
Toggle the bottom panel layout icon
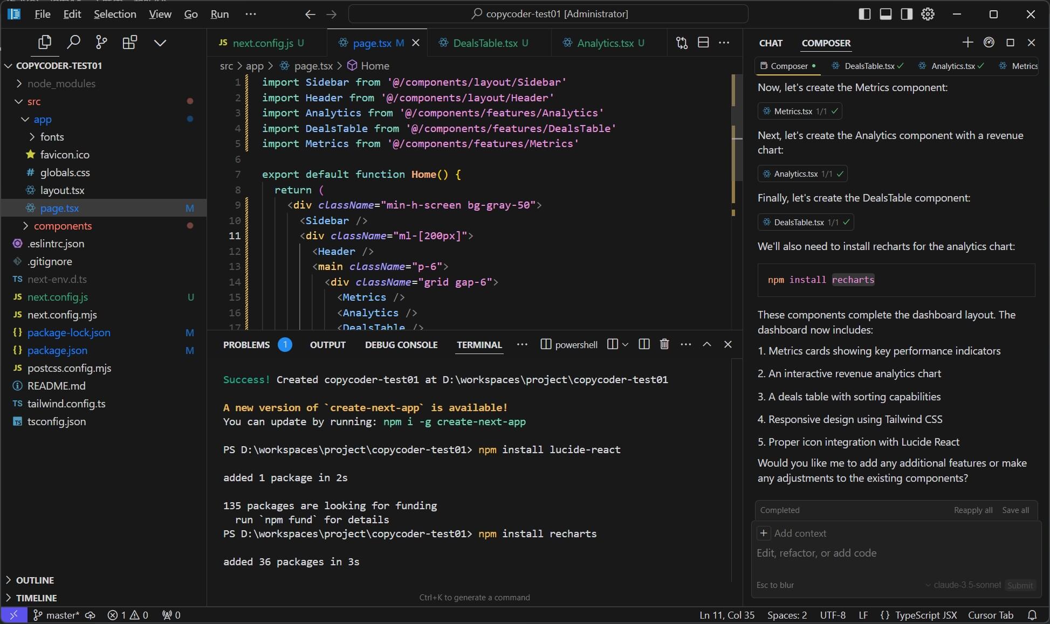tap(886, 14)
